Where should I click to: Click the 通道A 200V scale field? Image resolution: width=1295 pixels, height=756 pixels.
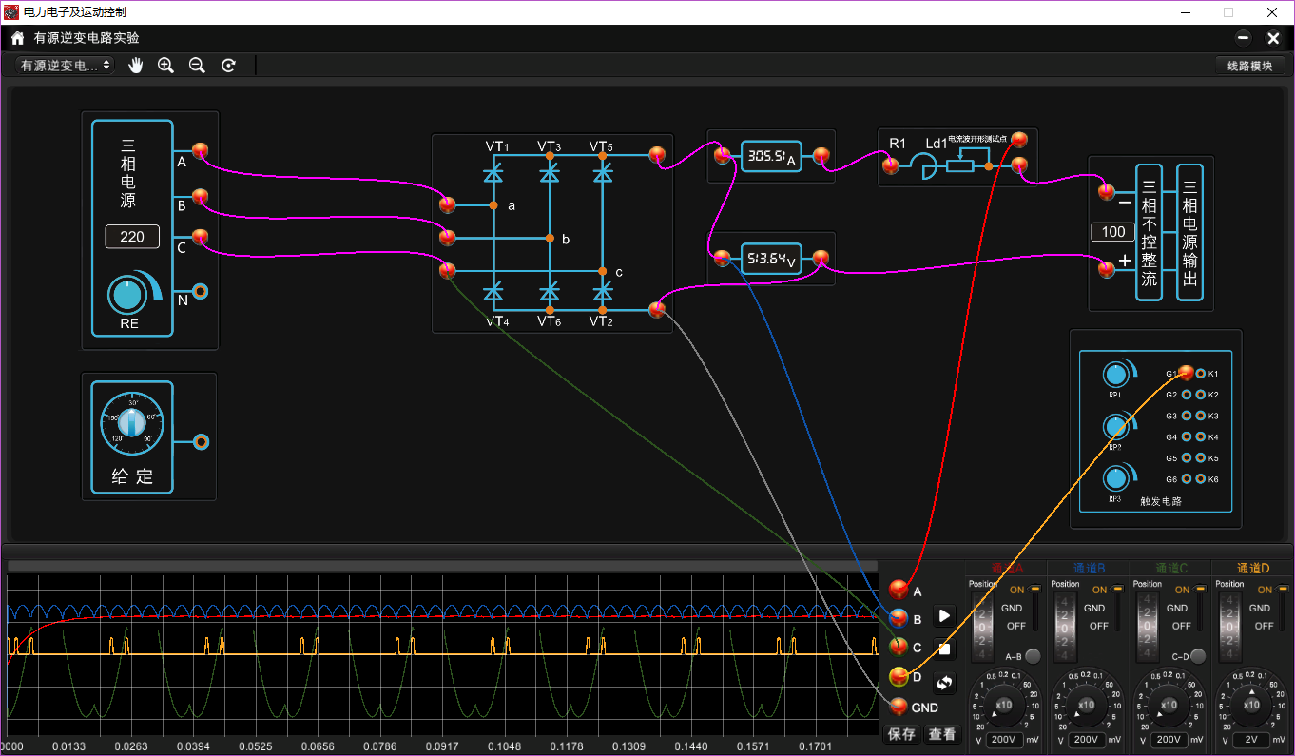click(1005, 740)
